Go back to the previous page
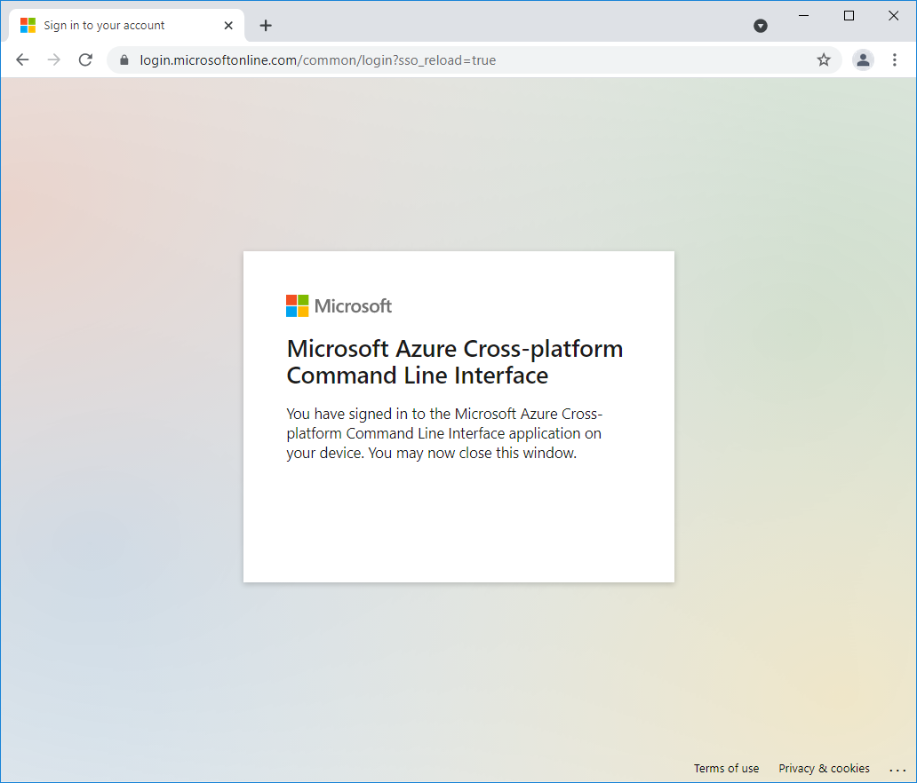917x783 pixels. (x=22, y=59)
